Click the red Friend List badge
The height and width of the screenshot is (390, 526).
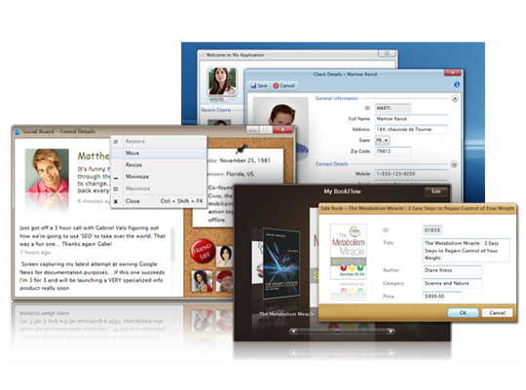coord(203,251)
